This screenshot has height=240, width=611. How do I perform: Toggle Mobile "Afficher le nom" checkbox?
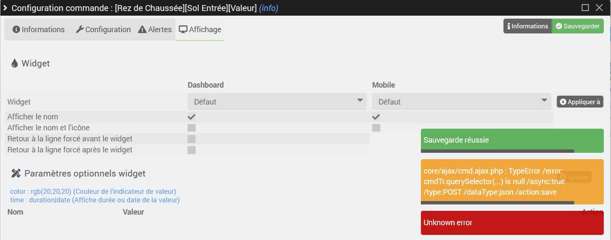(376, 117)
